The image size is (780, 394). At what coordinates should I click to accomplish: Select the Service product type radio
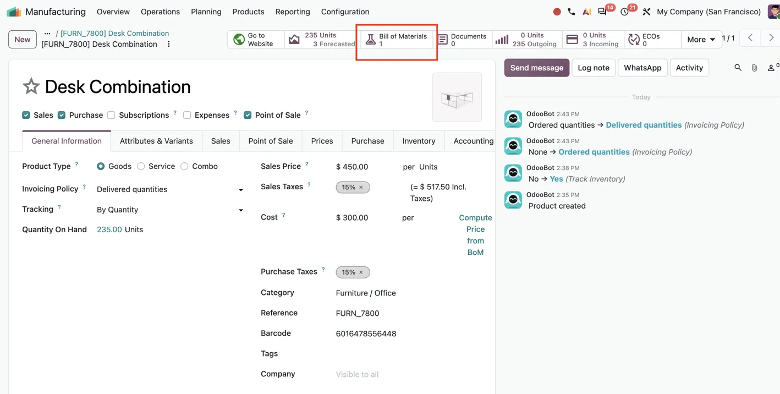click(141, 166)
